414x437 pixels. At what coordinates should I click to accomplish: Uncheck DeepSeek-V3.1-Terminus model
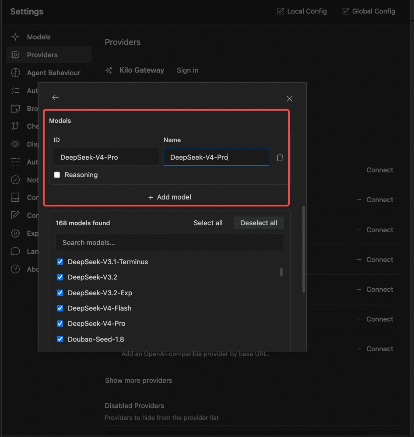coord(60,262)
